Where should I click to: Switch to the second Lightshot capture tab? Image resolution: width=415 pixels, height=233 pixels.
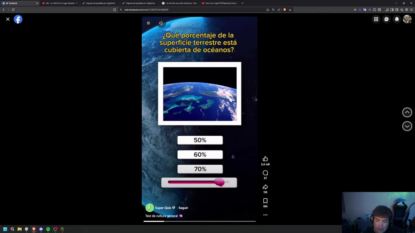click(x=140, y=3)
